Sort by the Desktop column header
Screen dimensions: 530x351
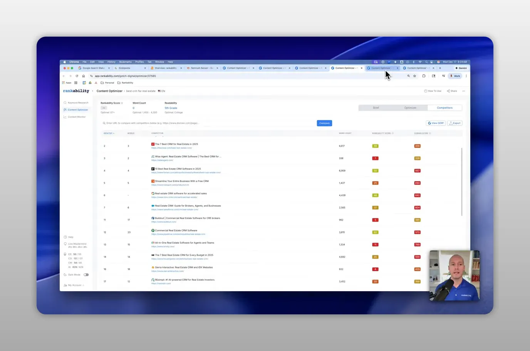point(109,133)
